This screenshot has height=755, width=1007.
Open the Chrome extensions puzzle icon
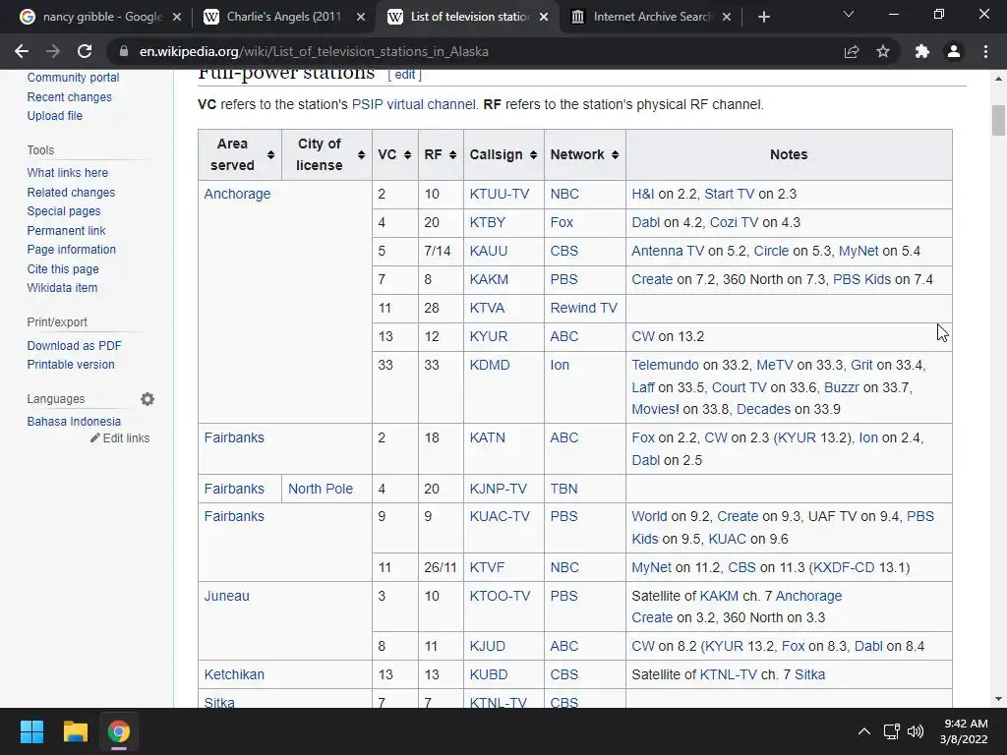[x=922, y=51]
